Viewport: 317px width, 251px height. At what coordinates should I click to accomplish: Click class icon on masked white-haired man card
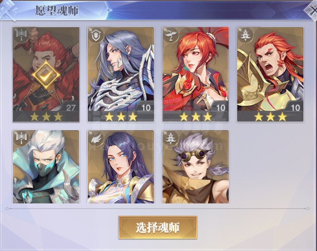click(21, 138)
